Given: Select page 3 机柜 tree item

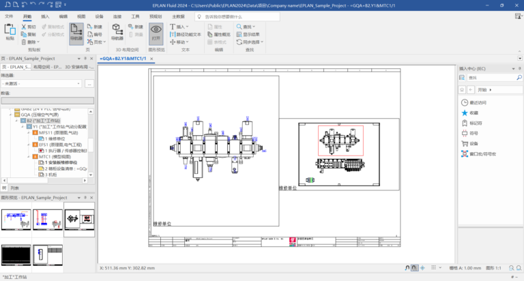Looking at the screenshot, I should [x=50, y=175].
